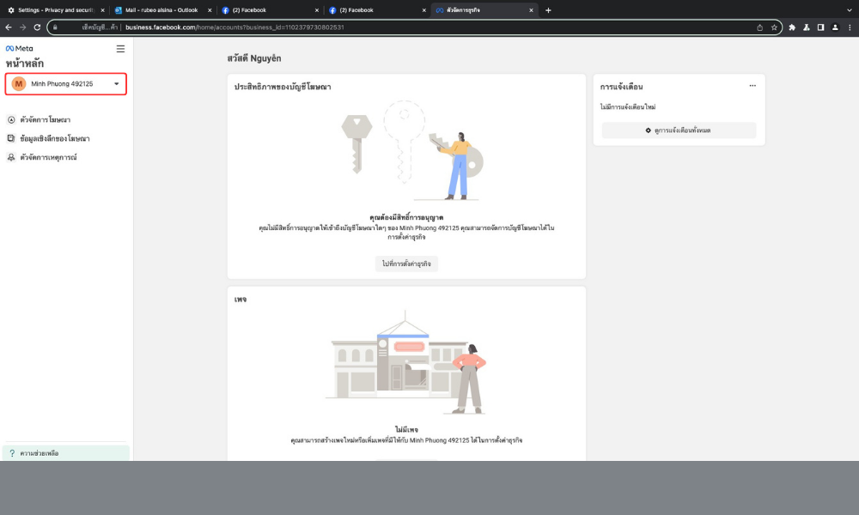The width and height of the screenshot is (859, 515).
Task: Click the Ads Manager compass icon
Action: tap(11, 120)
